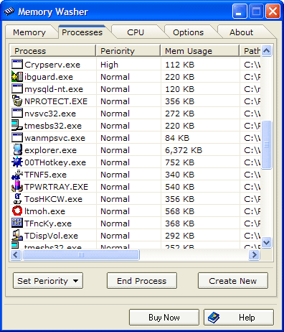
Task: Click the 540 KB memory usage cell
Action: coord(180,187)
